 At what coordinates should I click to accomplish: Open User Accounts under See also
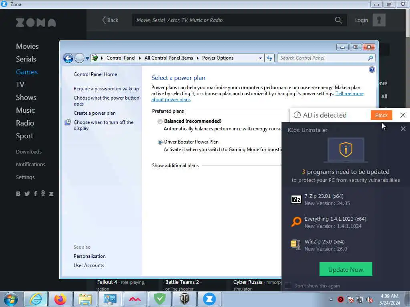tap(88, 265)
